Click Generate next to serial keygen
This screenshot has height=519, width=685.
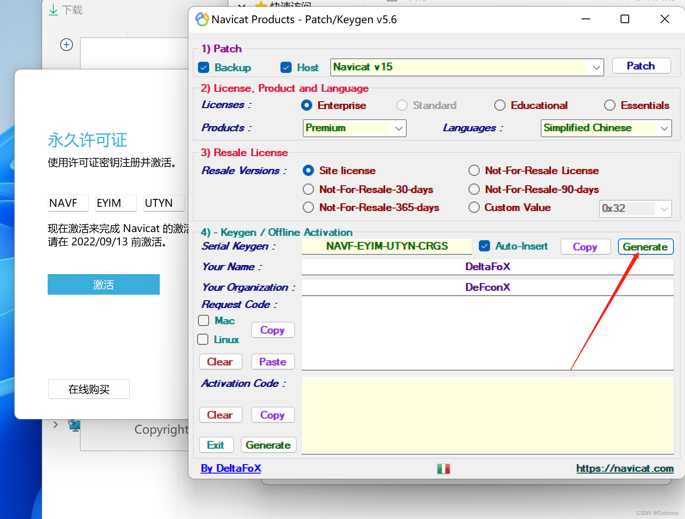pos(645,247)
